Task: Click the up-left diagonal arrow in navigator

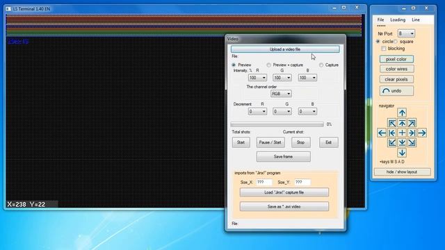Action: pos(392,123)
